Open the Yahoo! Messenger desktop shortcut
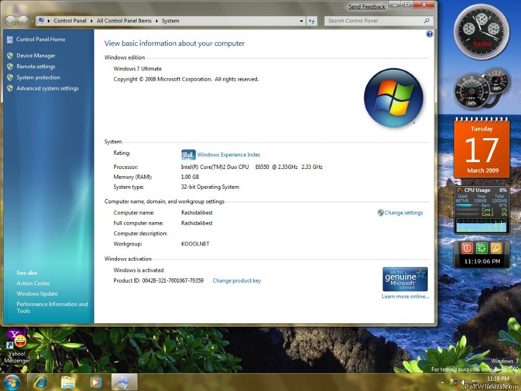The width and height of the screenshot is (521, 391). tap(17, 346)
